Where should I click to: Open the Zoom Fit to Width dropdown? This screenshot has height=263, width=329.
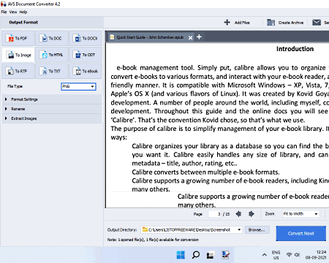[x=300, y=214]
